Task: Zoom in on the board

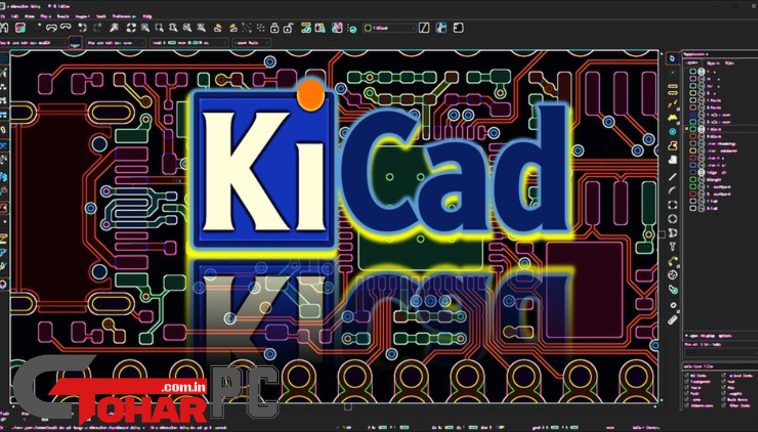Action: pyautogui.click(x=144, y=28)
